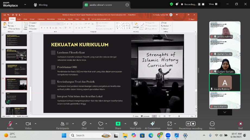Open the Apps panel
Viewport: 250px width, 140px height.
pyautogui.click(x=170, y=124)
